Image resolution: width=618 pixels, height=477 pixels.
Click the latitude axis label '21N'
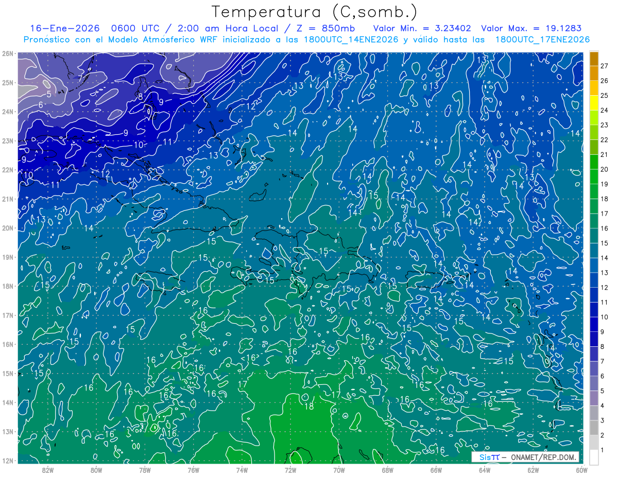[7, 199]
